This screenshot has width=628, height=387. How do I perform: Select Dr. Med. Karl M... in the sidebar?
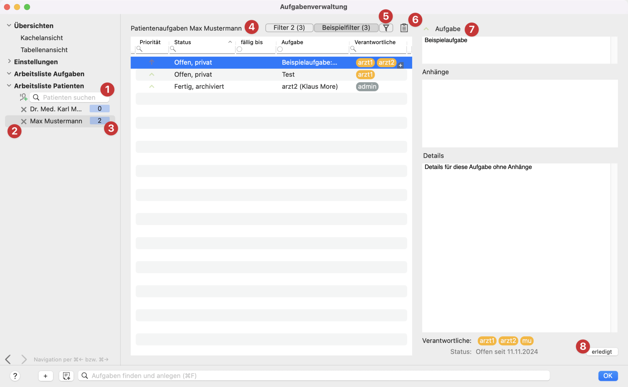pyautogui.click(x=56, y=109)
